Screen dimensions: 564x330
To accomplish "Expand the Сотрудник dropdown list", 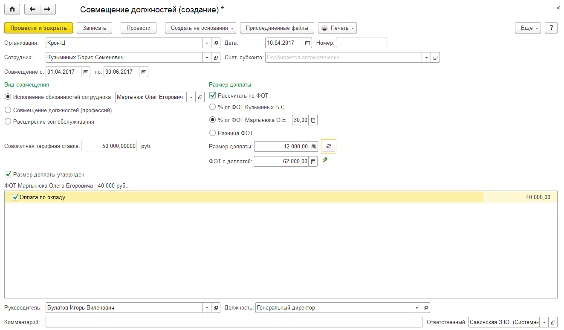I will tap(207, 58).
